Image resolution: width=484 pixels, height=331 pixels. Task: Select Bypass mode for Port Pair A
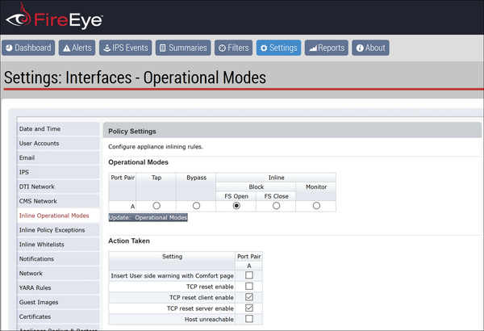[x=196, y=206]
